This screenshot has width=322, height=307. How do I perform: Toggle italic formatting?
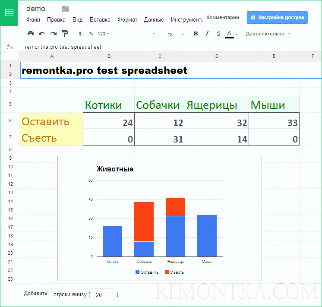(x=207, y=34)
